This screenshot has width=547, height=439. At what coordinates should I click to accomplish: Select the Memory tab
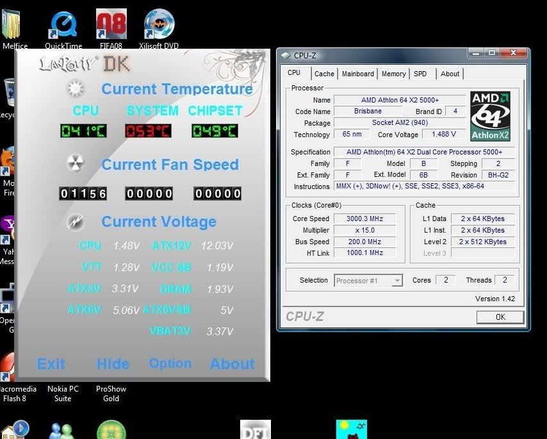click(393, 74)
